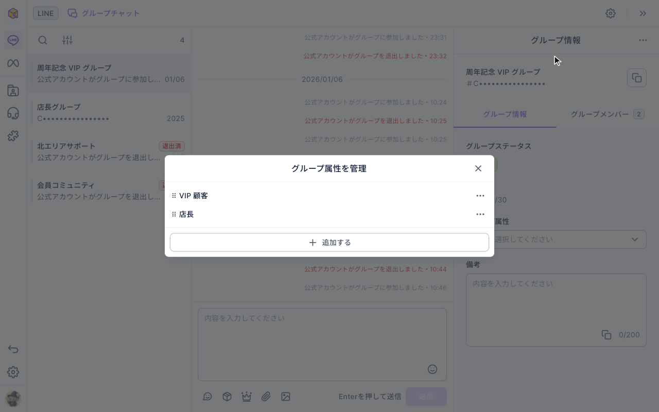This screenshot has width=659, height=412.
Task: Close the グループ属性を管理 dialog
Action: tap(478, 168)
